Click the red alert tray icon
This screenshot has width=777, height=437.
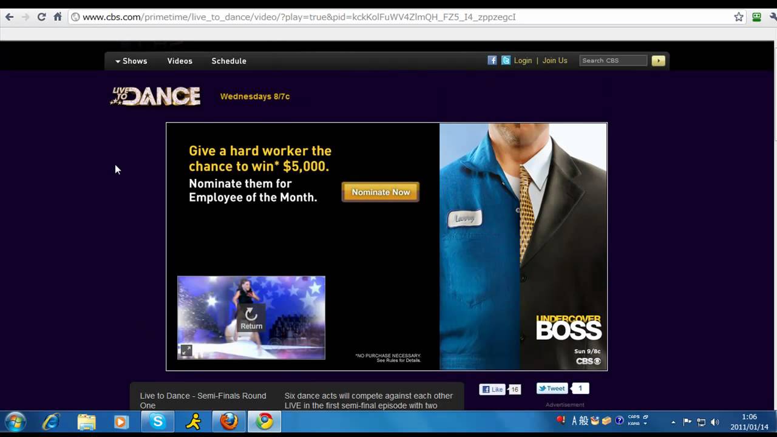tap(561, 420)
